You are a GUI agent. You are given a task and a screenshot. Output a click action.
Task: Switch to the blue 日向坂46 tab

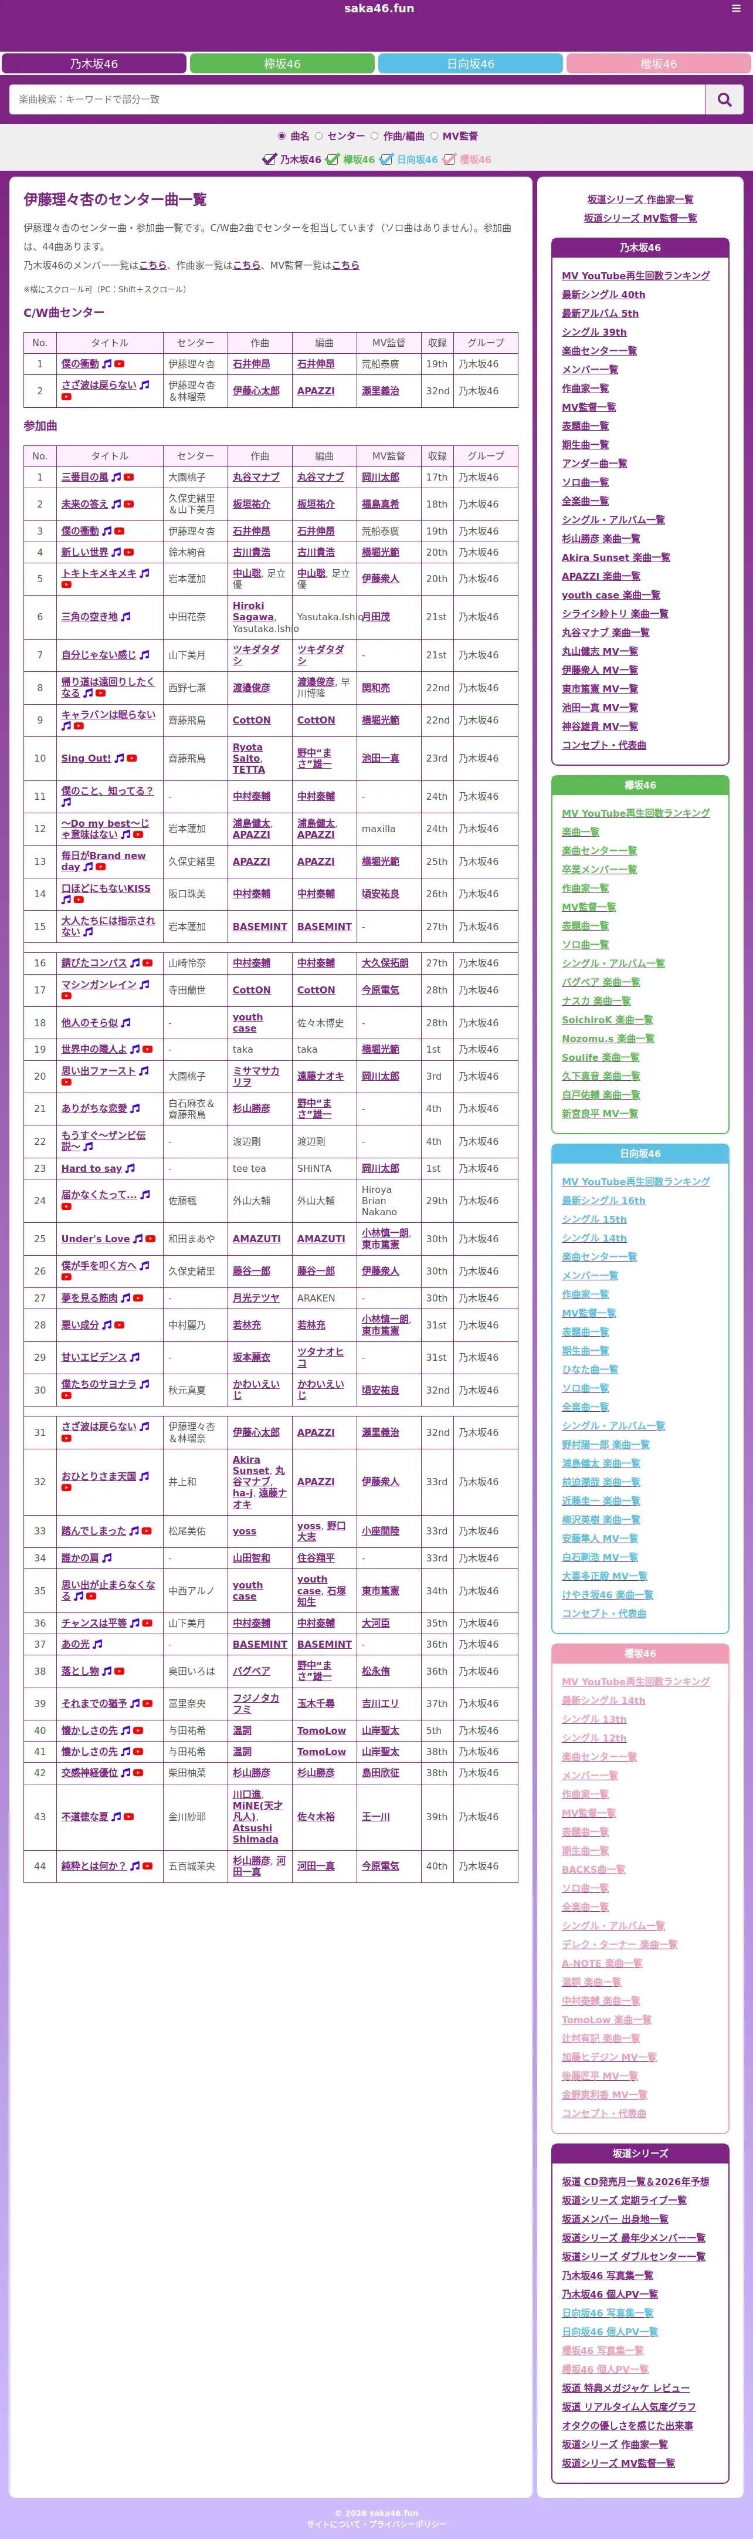[x=470, y=64]
